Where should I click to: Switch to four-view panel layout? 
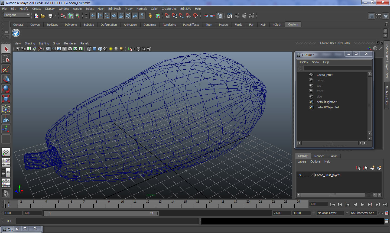coord(6,162)
